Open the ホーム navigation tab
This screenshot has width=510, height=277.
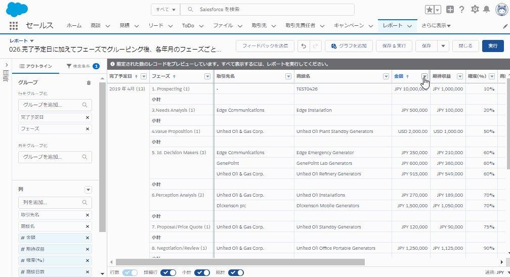tap(74, 26)
